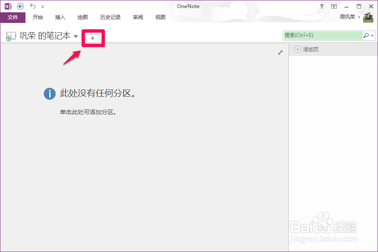Open the Quick Access Toolbar customize arrow

tap(42, 7)
